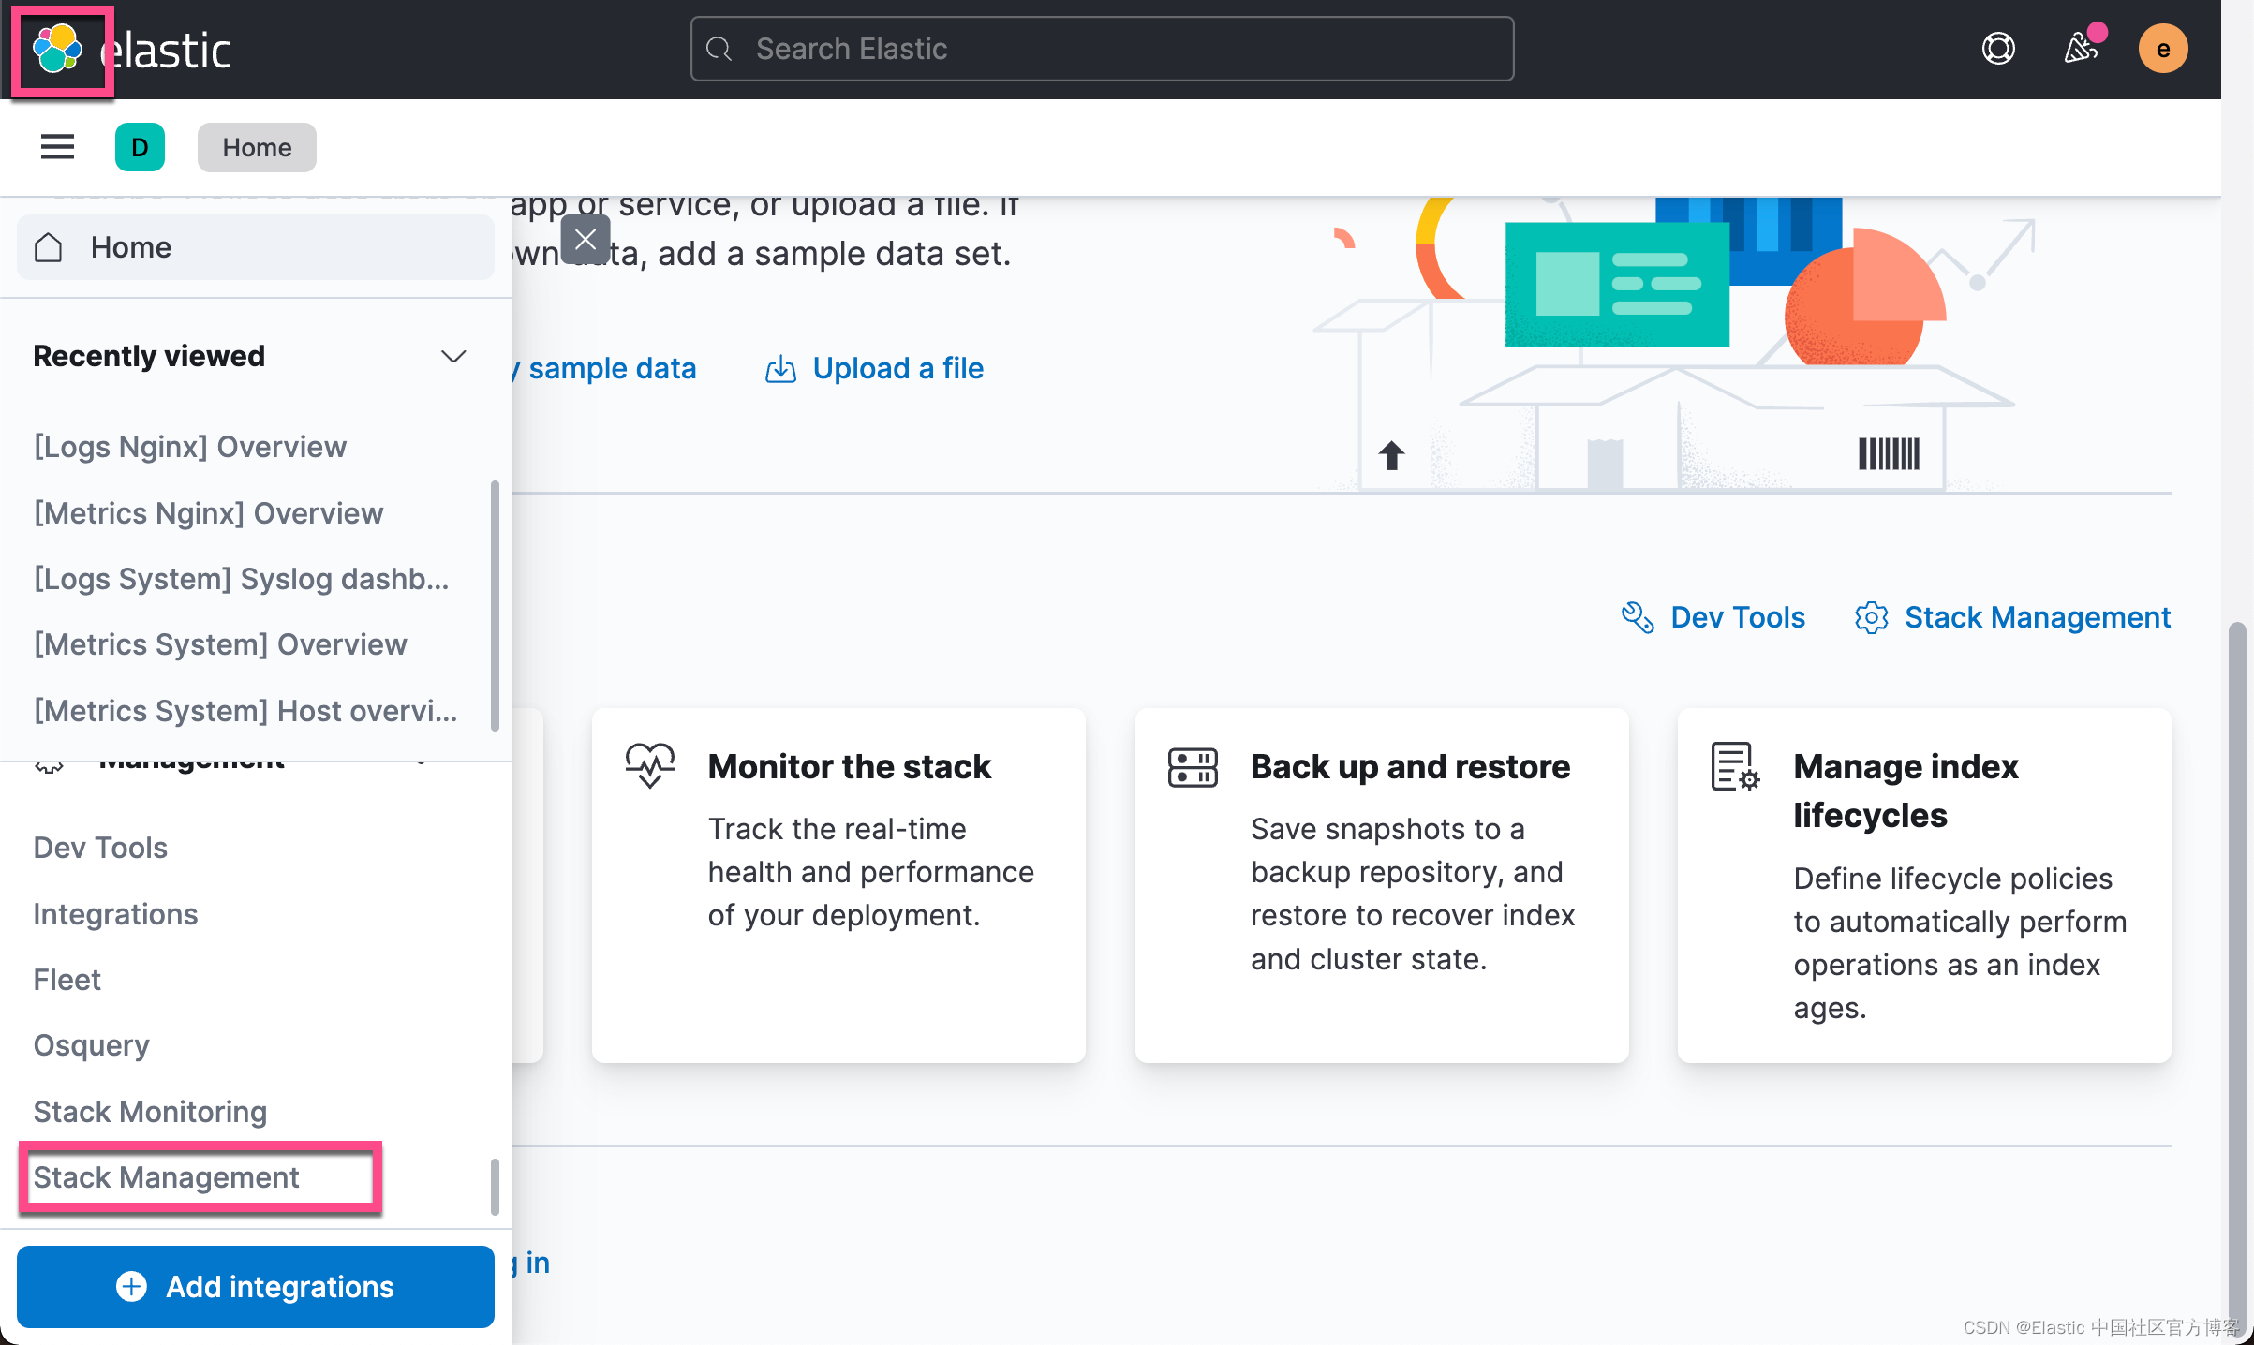Image resolution: width=2254 pixels, height=1345 pixels.
Task: Click the Search Elastic input field
Action: pos(1102,49)
